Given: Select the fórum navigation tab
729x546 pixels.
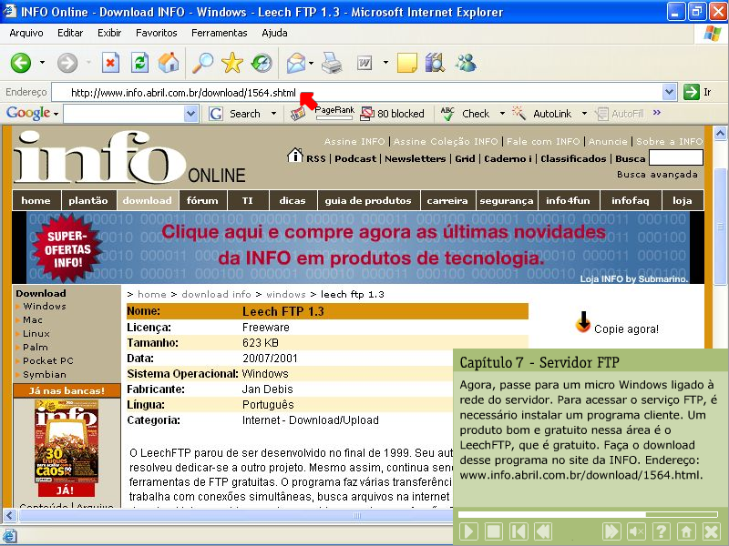Looking at the screenshot, I should (x=202, y=200).
